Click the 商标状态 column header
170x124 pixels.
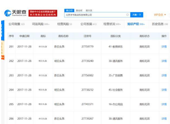point(145,36)
